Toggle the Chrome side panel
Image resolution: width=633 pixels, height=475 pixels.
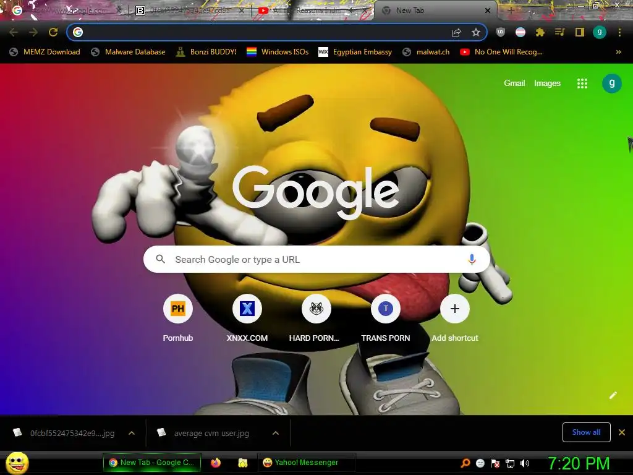[x=580, y=32]
